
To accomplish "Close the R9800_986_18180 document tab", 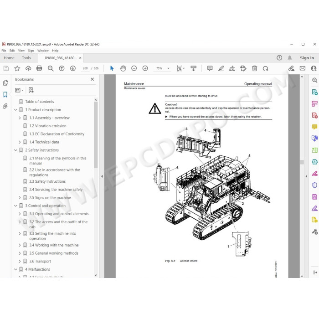I will pyautogui.click(x=80, y=58).
